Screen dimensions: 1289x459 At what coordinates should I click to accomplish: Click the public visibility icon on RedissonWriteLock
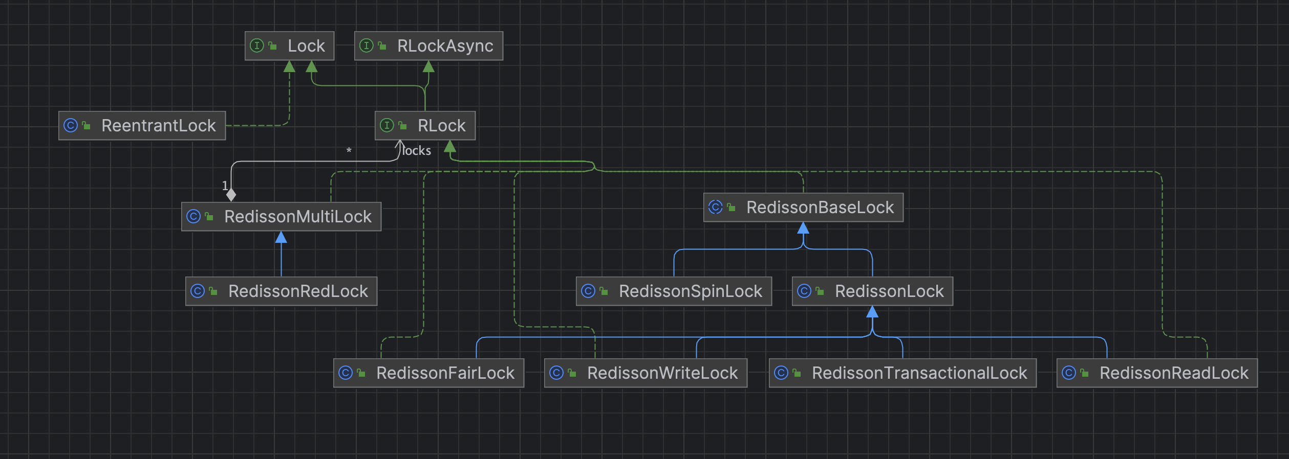click(572, 373)
